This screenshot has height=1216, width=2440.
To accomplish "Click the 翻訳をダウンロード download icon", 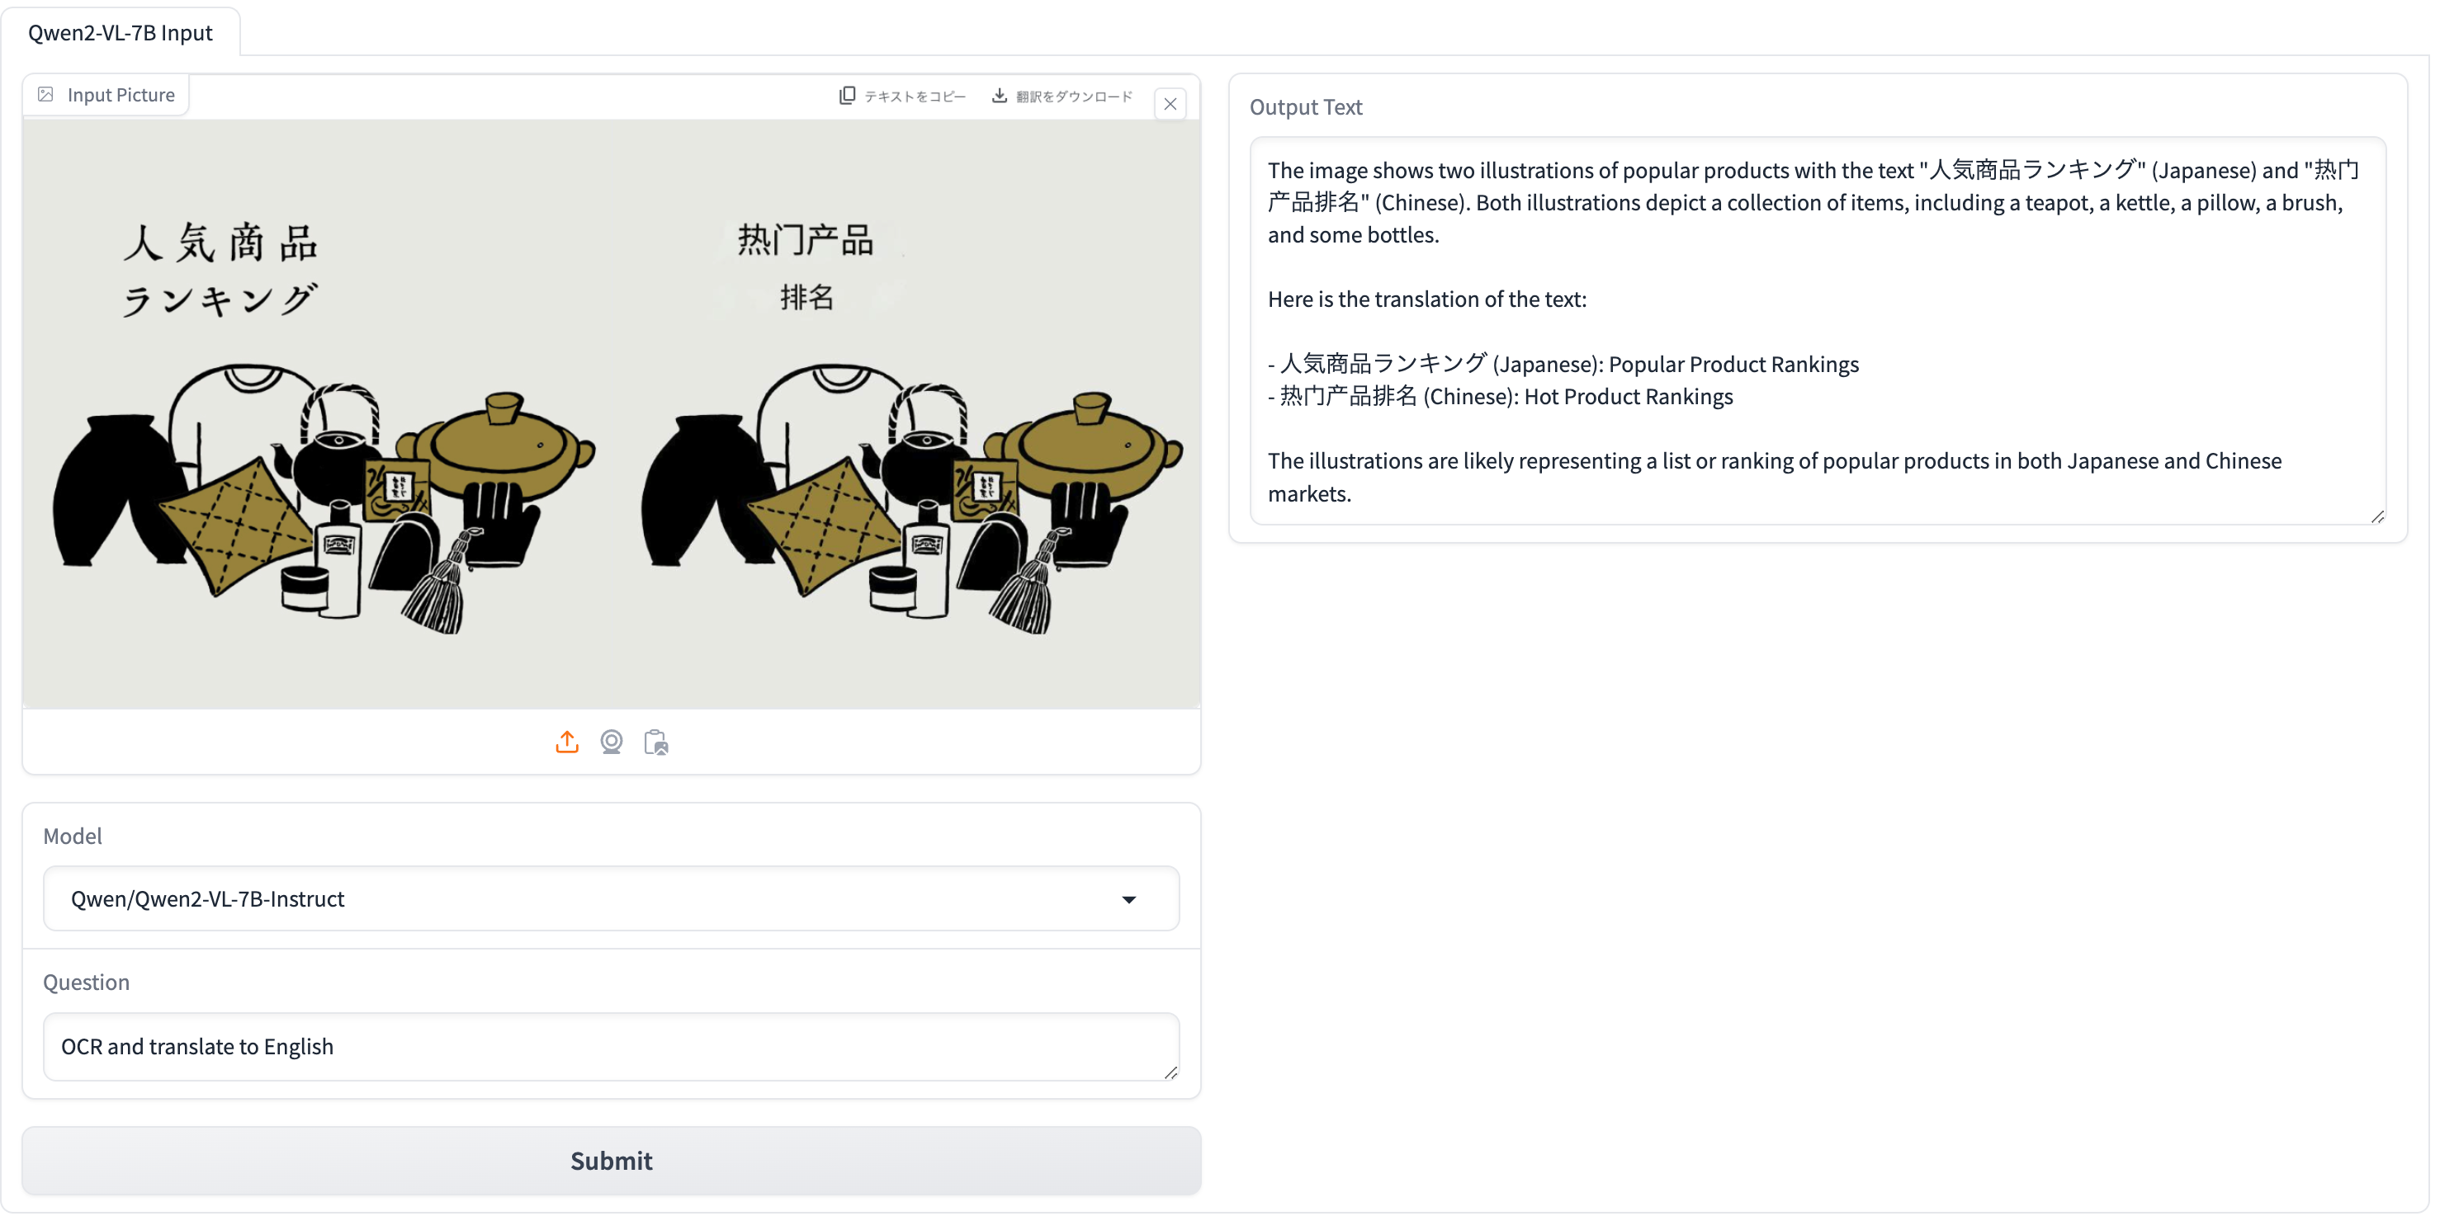I will pos(1000,96).
